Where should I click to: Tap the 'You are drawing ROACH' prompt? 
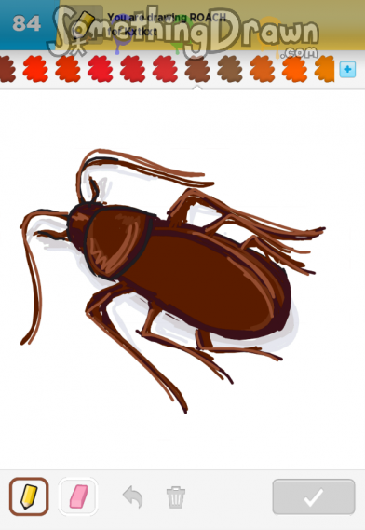167,17
